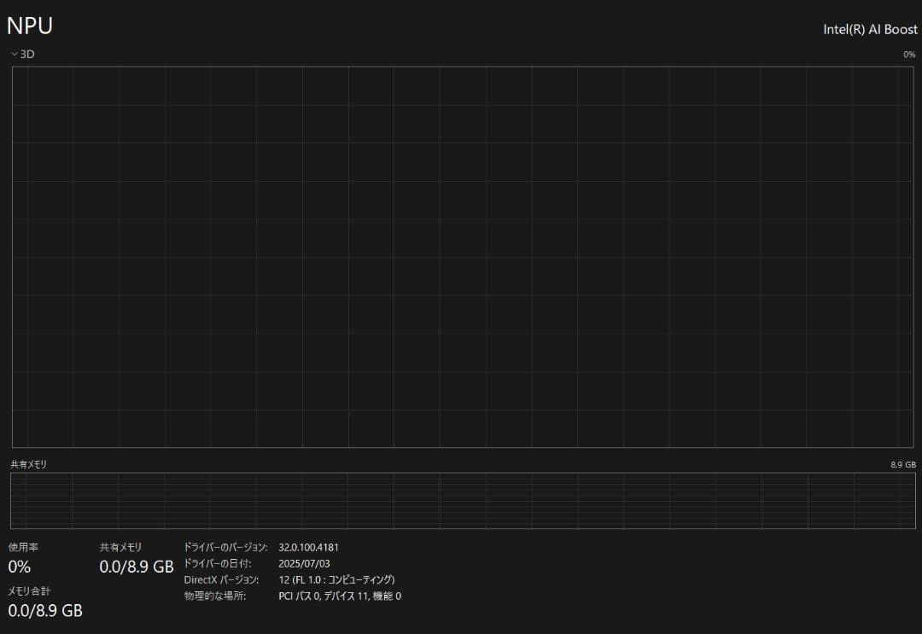This screenshot has height=634, width=922.
Task: Open the 3D engine dropdown chevron
Action: [x=15, y=54]
